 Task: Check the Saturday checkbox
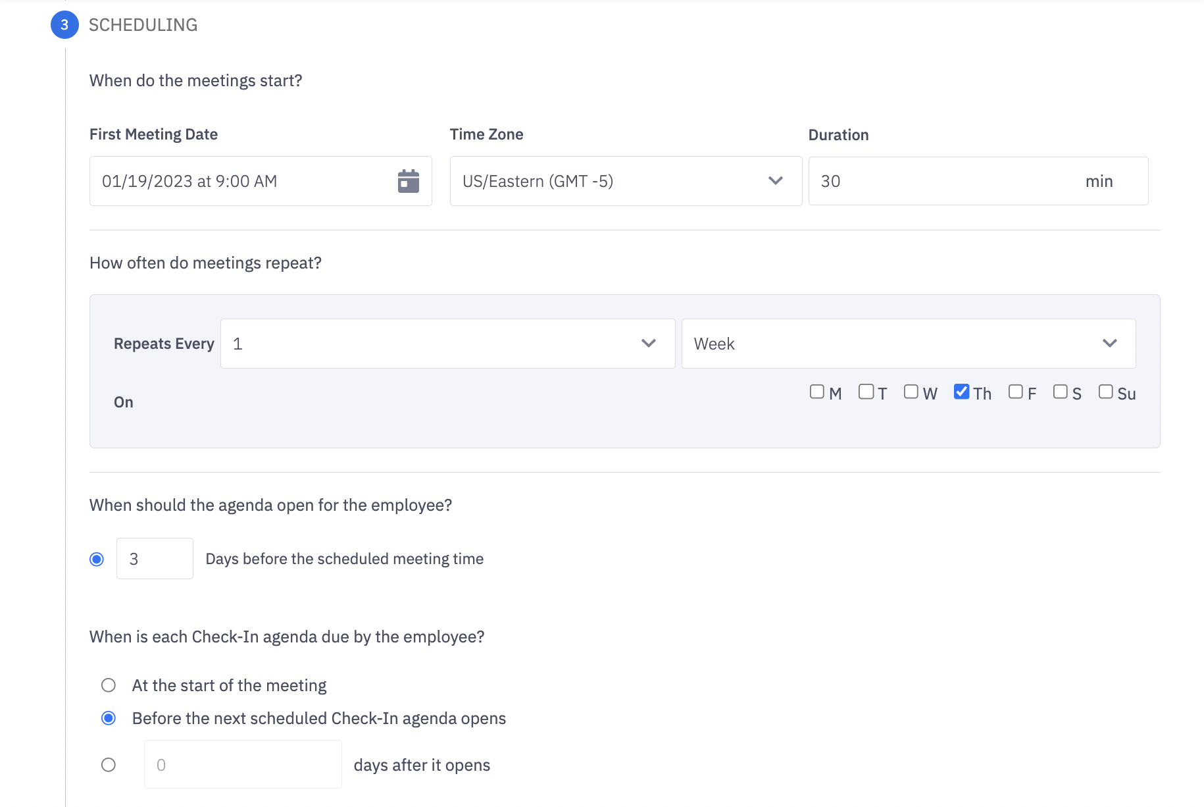point(1060,392)
